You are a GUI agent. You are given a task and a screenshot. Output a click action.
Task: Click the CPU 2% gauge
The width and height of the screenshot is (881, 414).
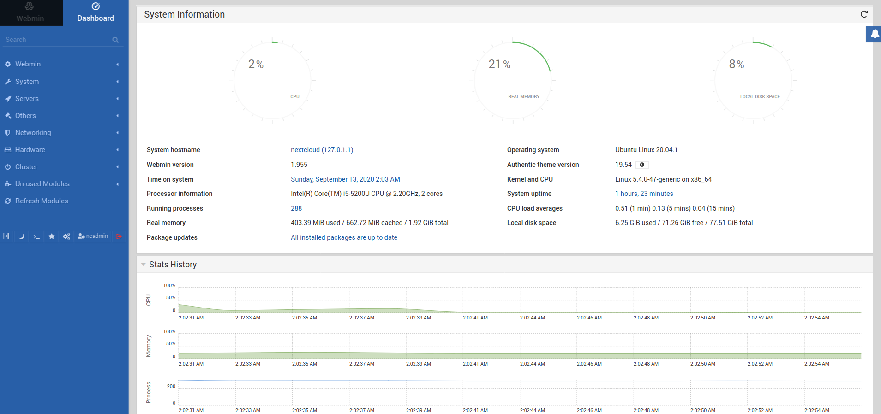click(x=273, y=81)
